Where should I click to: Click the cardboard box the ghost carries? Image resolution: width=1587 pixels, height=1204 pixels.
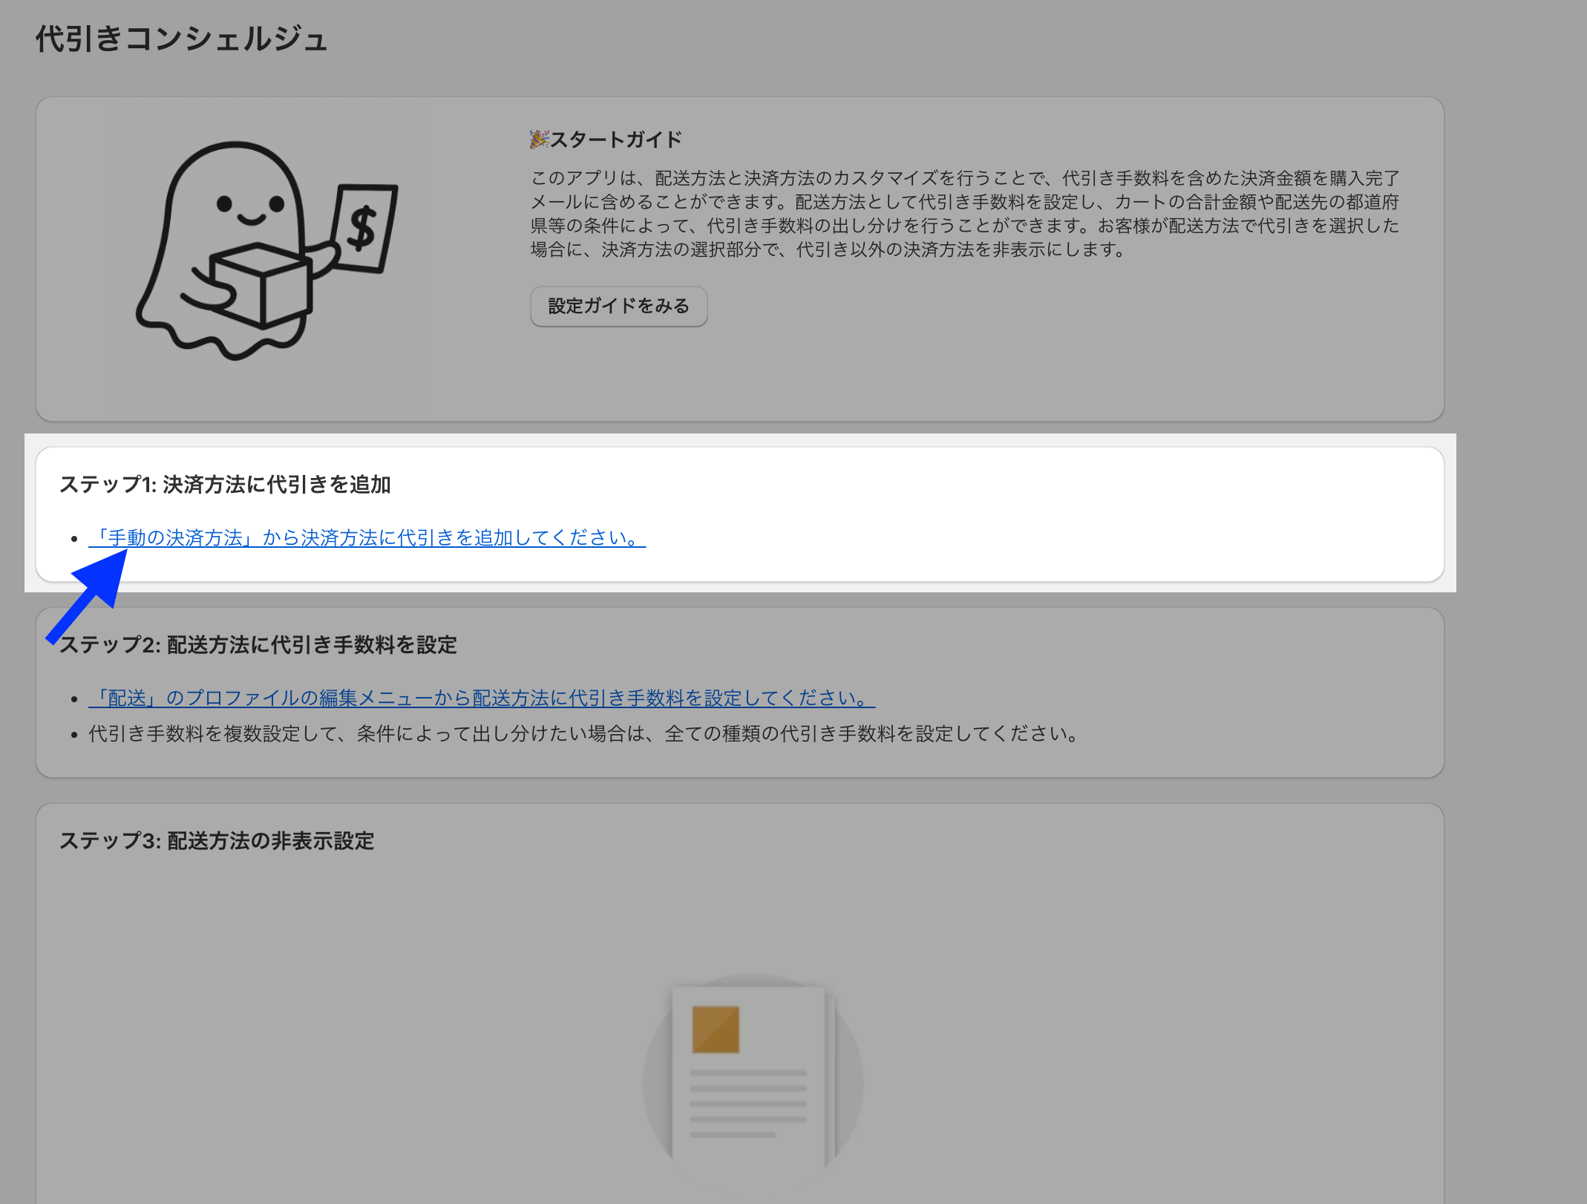point(261,288)
